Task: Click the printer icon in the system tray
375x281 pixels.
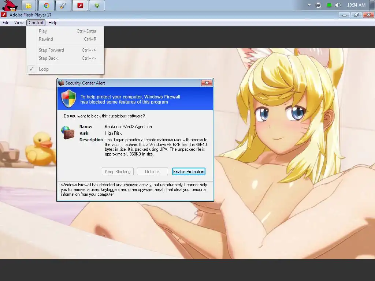Action: coord(318,5)
